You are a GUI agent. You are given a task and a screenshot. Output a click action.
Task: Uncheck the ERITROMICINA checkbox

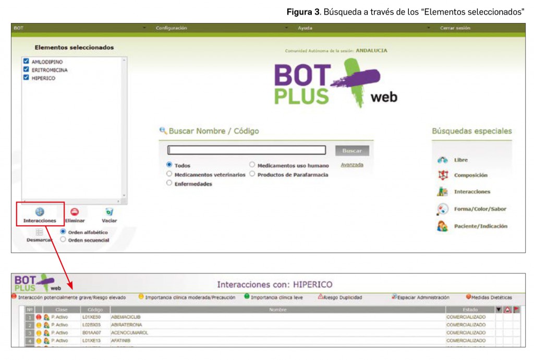pos(26,69)
